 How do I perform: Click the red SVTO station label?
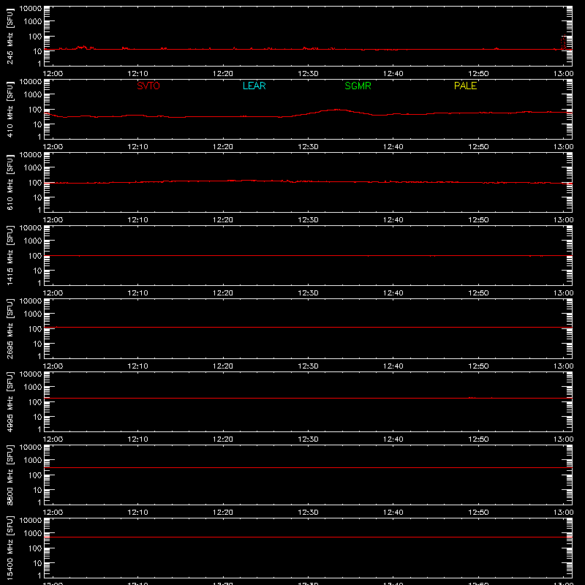148,86
